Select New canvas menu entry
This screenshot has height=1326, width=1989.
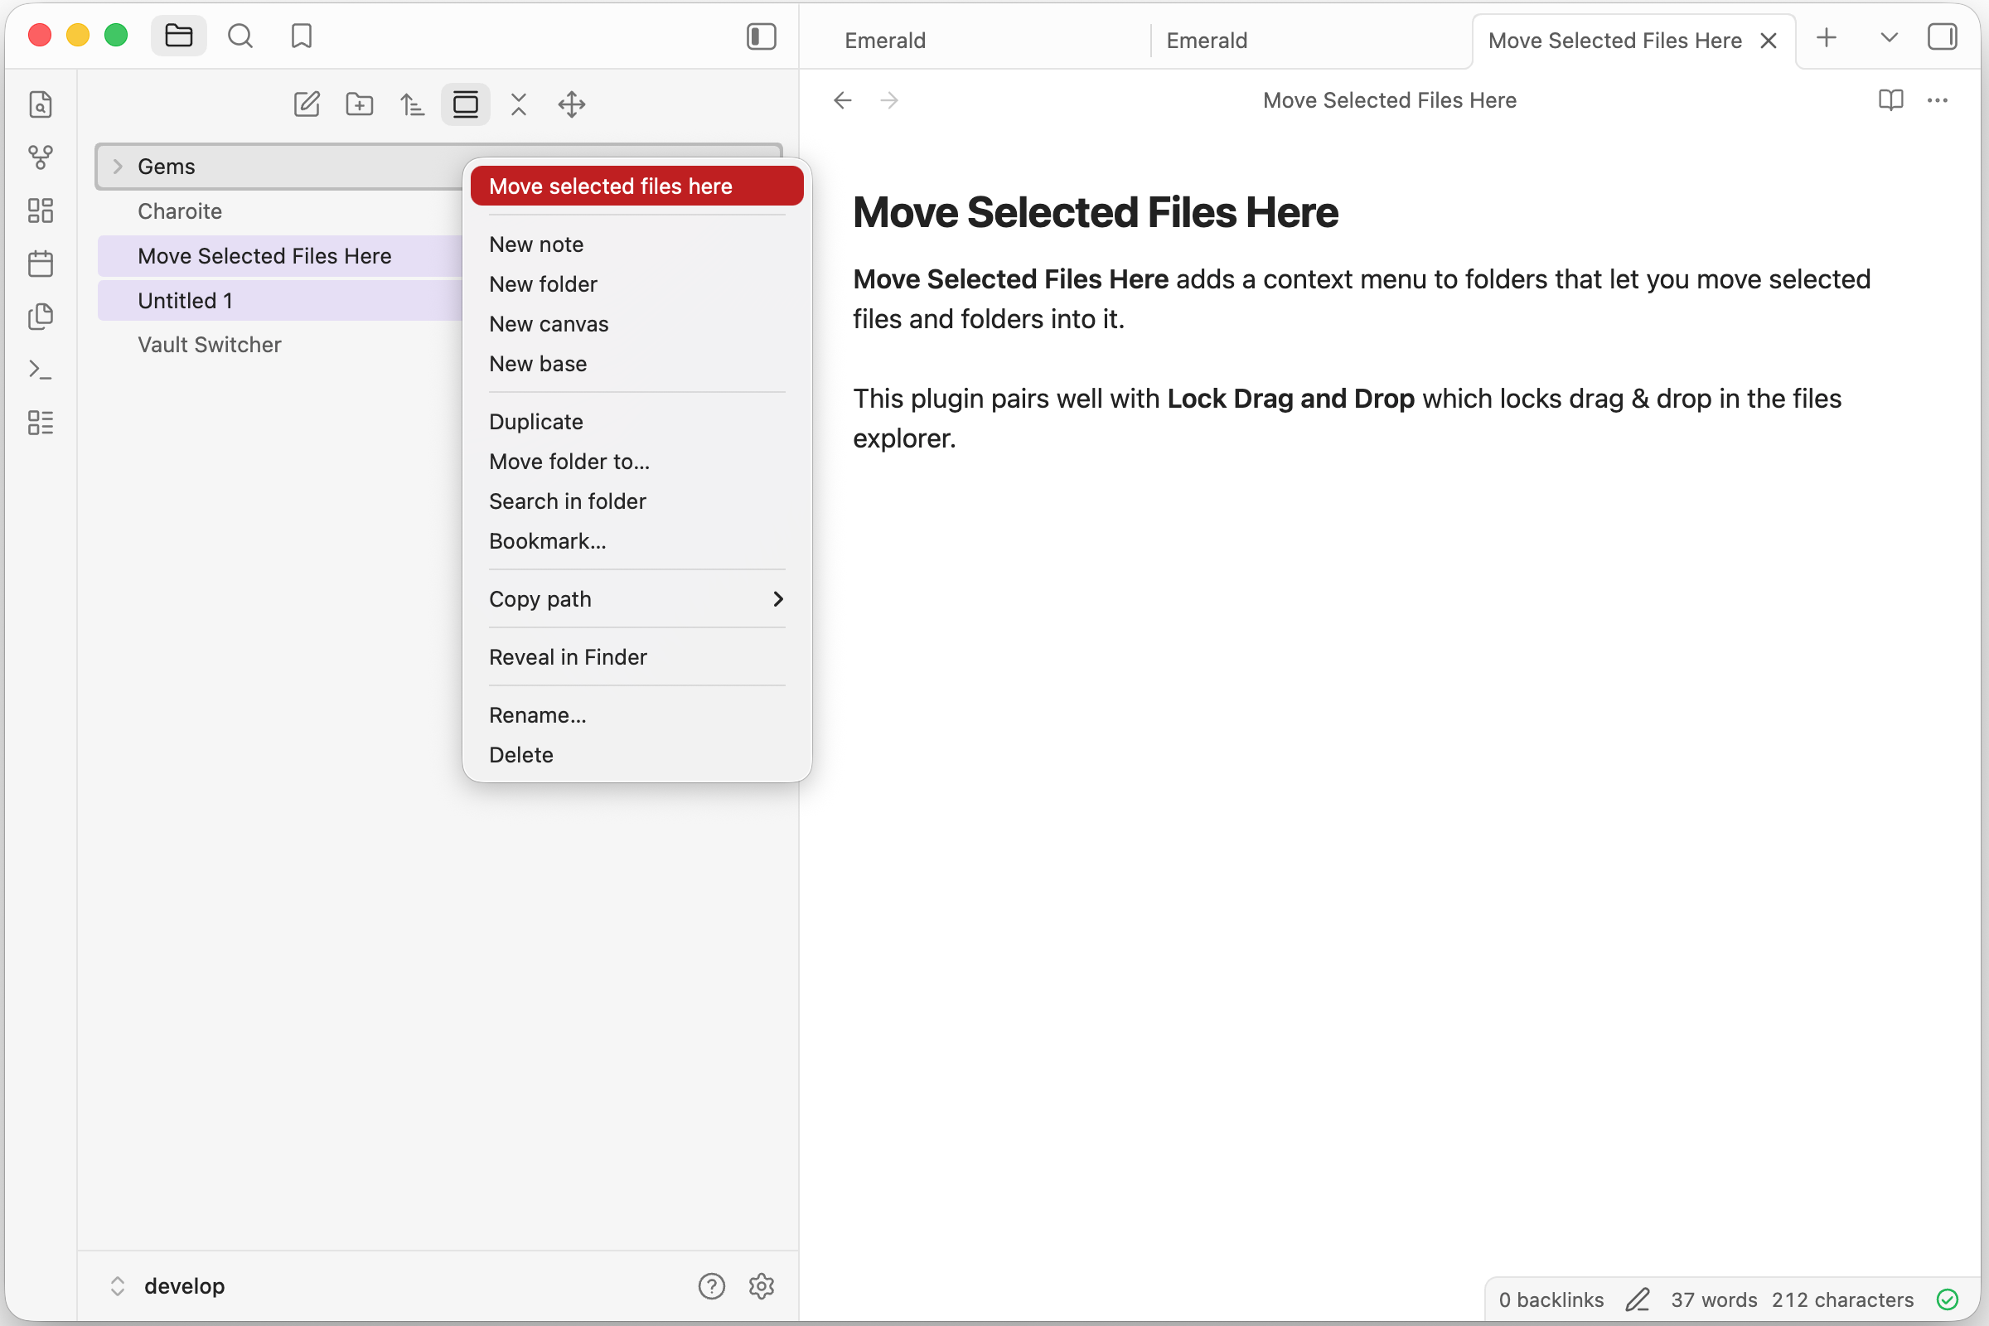click(x=636, y=324)
